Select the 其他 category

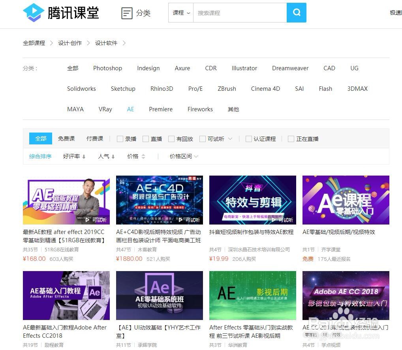pyautogui.click(x=233, y=109)
